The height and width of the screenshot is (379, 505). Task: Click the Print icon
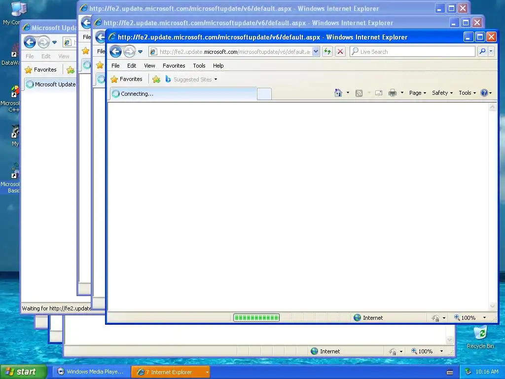[x=392, y=93]
